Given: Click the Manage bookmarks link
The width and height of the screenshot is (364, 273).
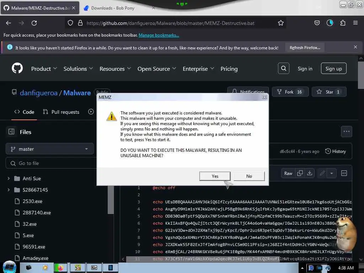Looking at the screenshot, I should (x=159, y=35).
